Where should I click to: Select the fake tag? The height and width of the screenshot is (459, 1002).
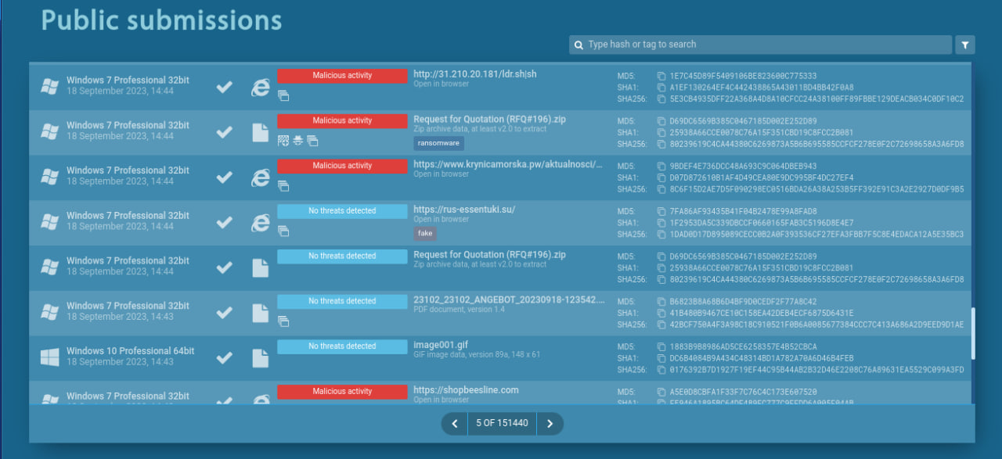pyautogui.click(x=425, y=234)
